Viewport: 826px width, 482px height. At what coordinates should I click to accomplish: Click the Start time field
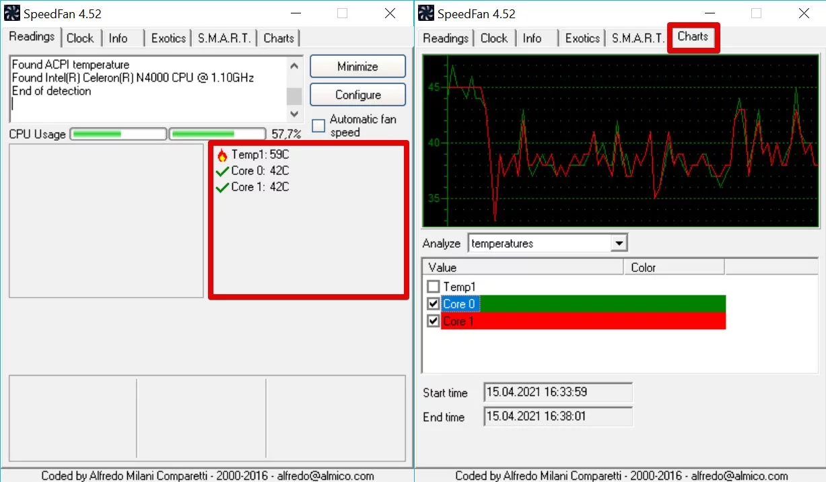pos(558,392)
